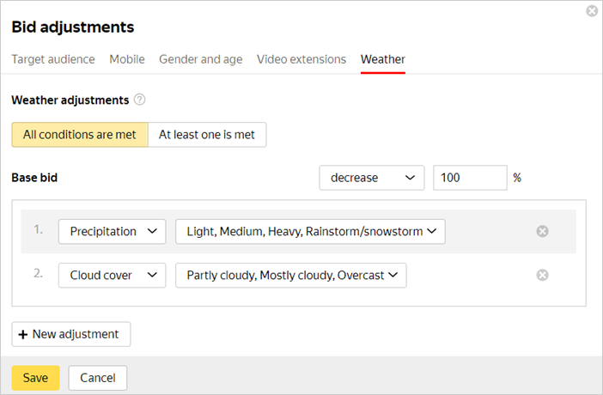Switch to the Mobile tab

127,59
